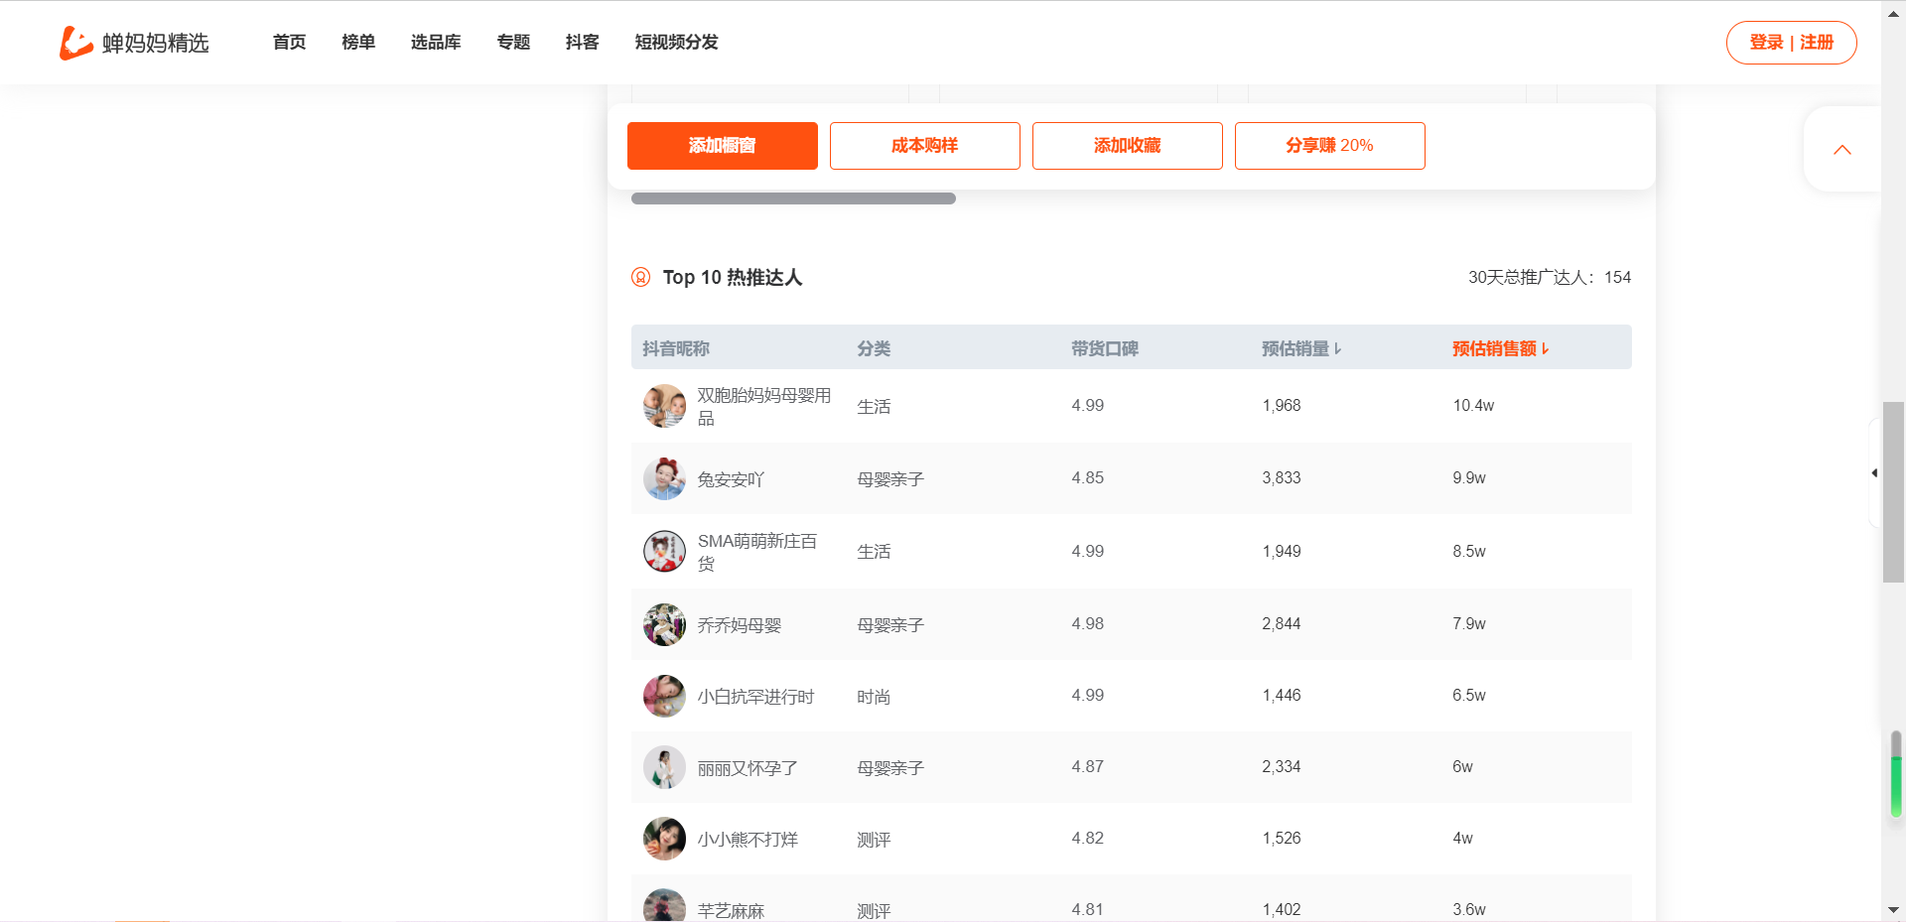Click the Top 10 热推达人 medal icon
This screenshot has width=1906, height=922.
[x=641, y=277]
